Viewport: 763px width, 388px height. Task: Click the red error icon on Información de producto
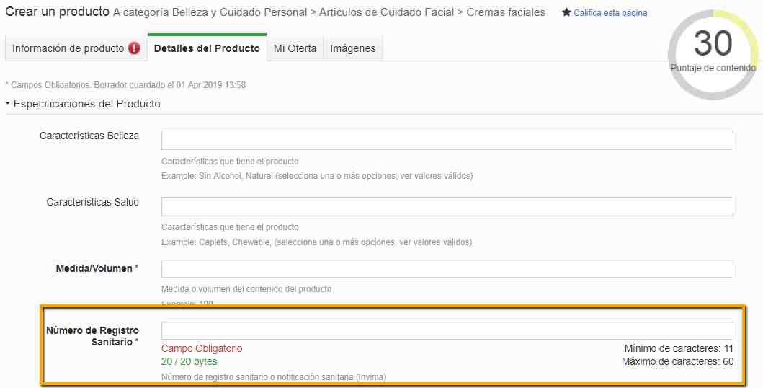134,48
